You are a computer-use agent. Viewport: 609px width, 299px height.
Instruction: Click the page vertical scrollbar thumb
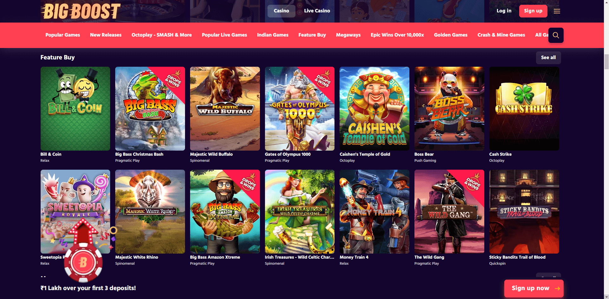[x=606, y=61]
